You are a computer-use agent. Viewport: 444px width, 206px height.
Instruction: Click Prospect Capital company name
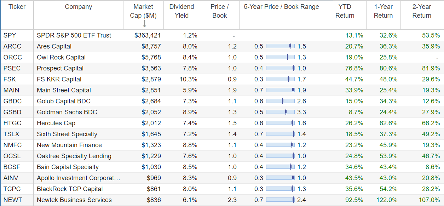coord(60,68)
